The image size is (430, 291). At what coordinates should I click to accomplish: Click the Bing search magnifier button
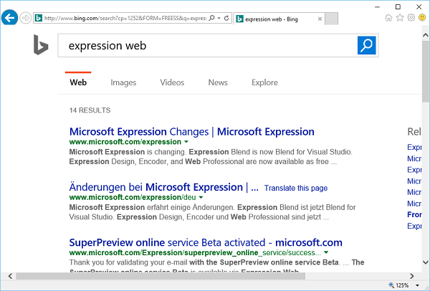point(366,46)
